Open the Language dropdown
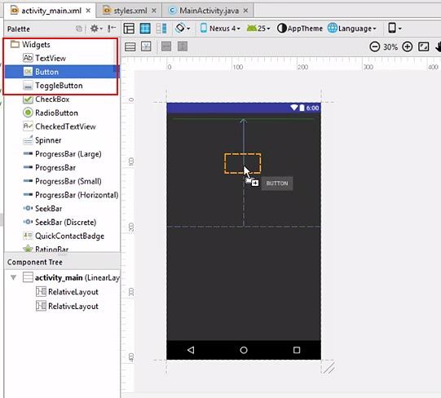This screenshot has width=441, height=398. [352, 29]
